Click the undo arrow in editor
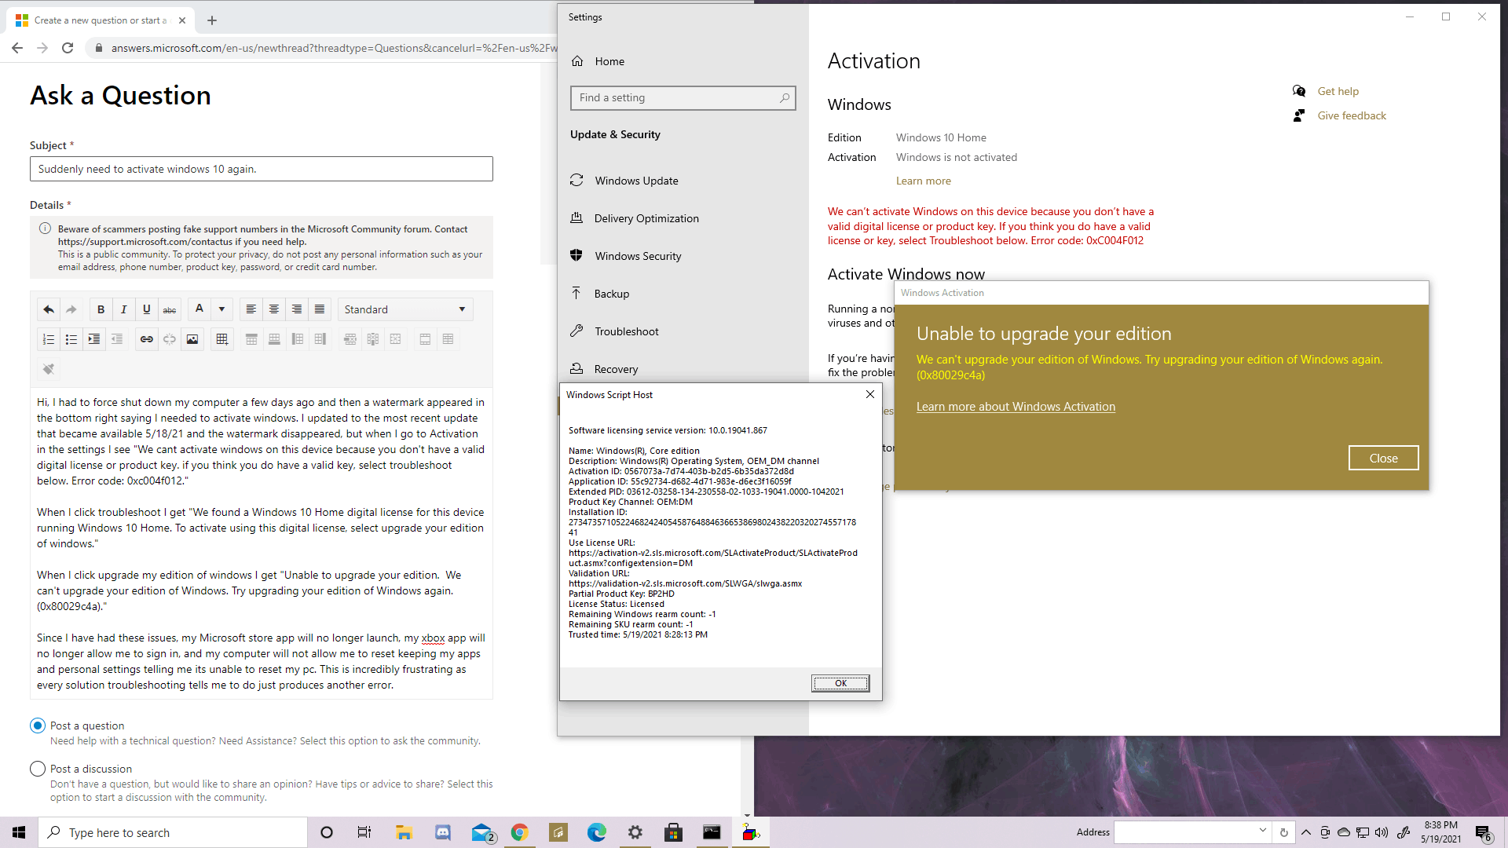 point(48,309)
